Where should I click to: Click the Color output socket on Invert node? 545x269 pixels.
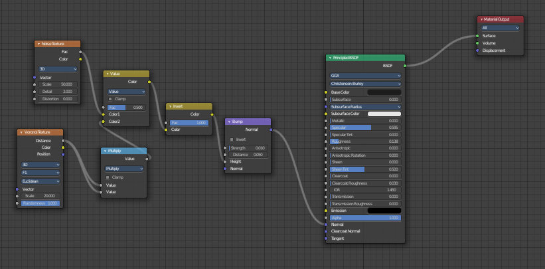tap(212, 114)
